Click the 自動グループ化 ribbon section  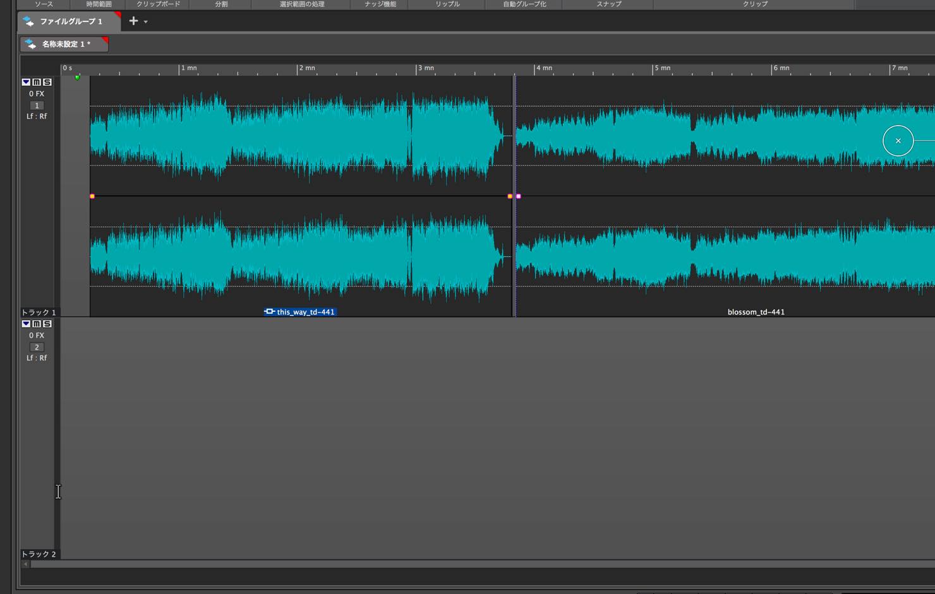tap(524, 4)
